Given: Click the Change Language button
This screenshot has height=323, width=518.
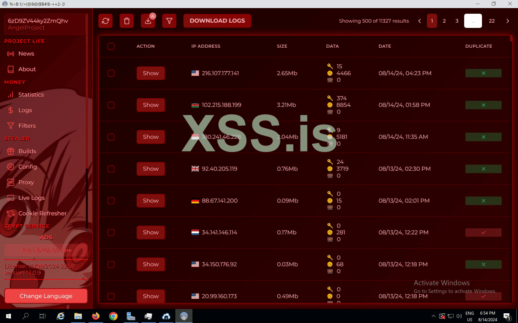Looking at the screenshot, I should click(x=46, y=296).
